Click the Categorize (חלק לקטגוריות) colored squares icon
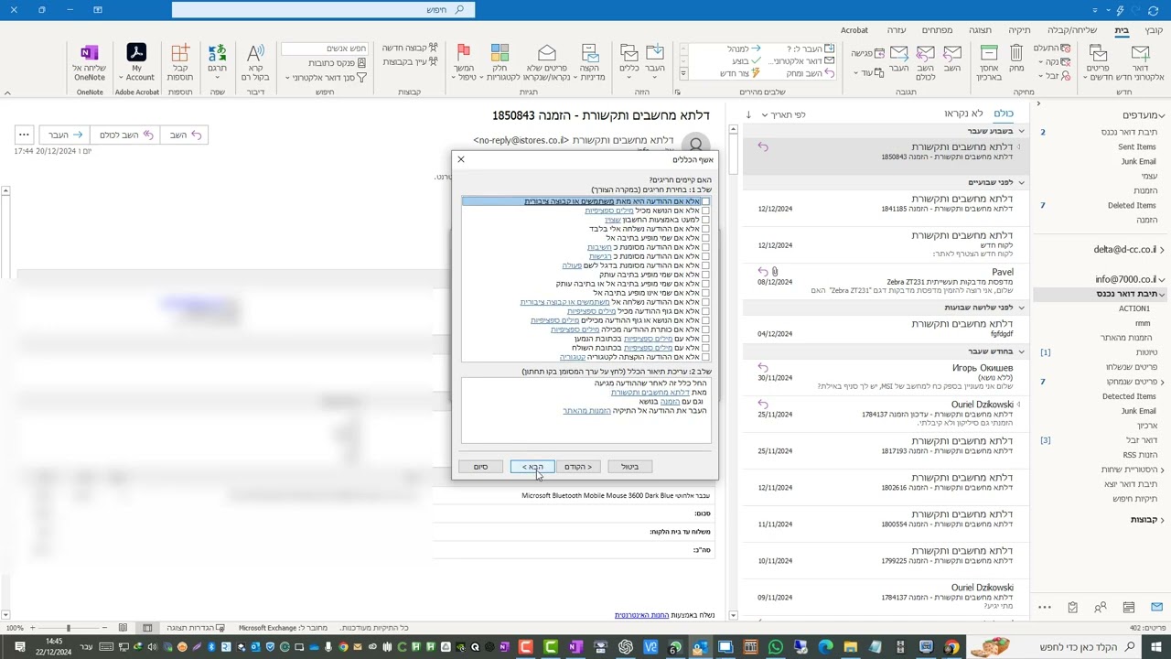Screen dimensions: 1171x659 [500, 54]
